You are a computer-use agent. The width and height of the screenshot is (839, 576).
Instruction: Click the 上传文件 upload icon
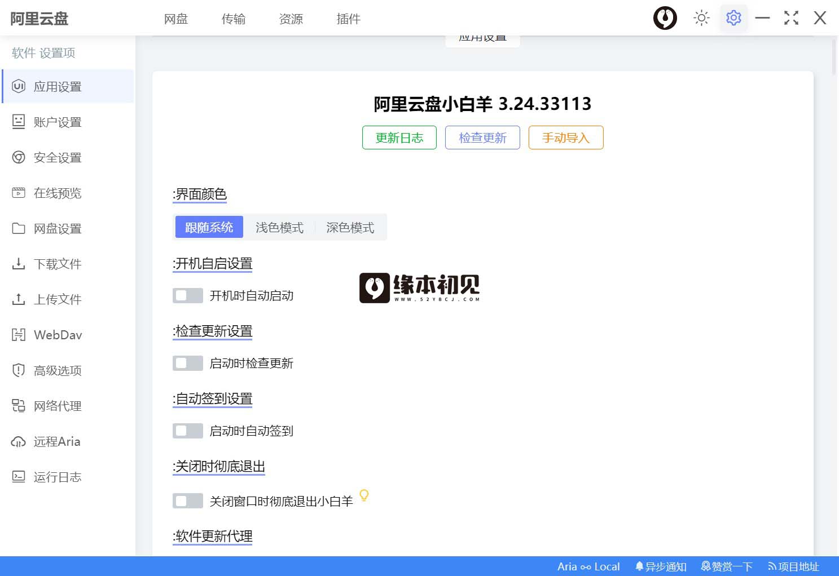point(19,299)
